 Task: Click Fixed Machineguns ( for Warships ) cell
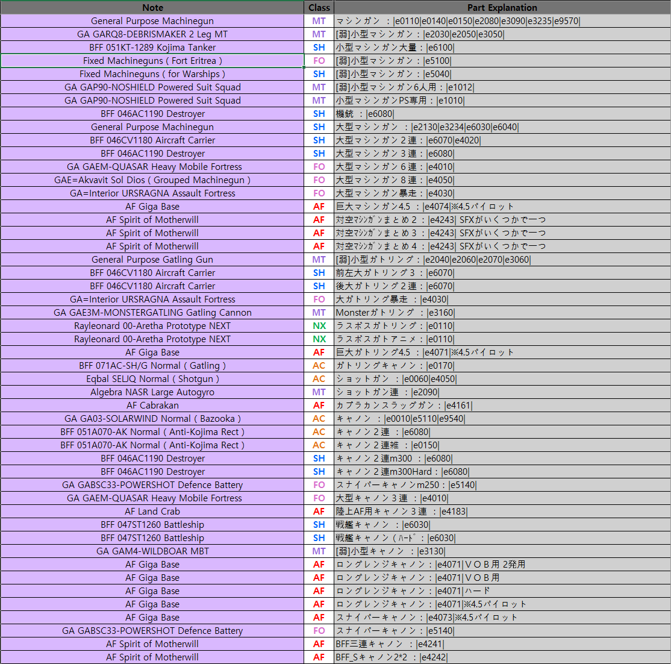pos(152,74)
